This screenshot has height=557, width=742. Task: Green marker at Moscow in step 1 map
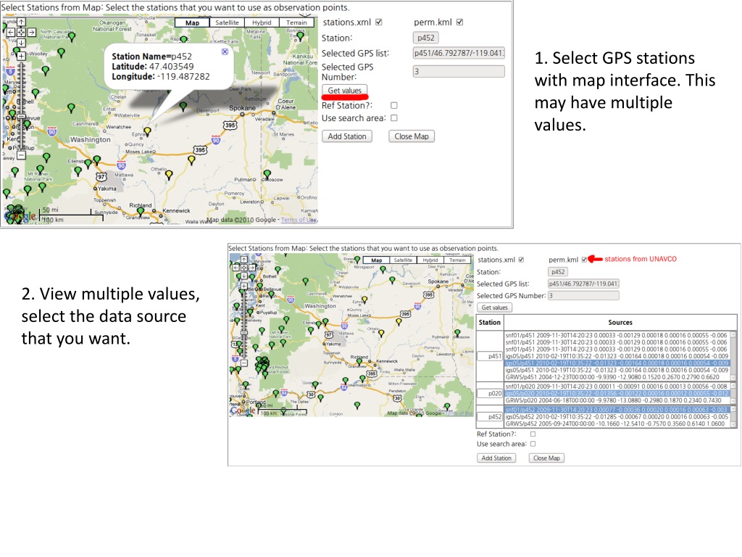click(267, 175)
